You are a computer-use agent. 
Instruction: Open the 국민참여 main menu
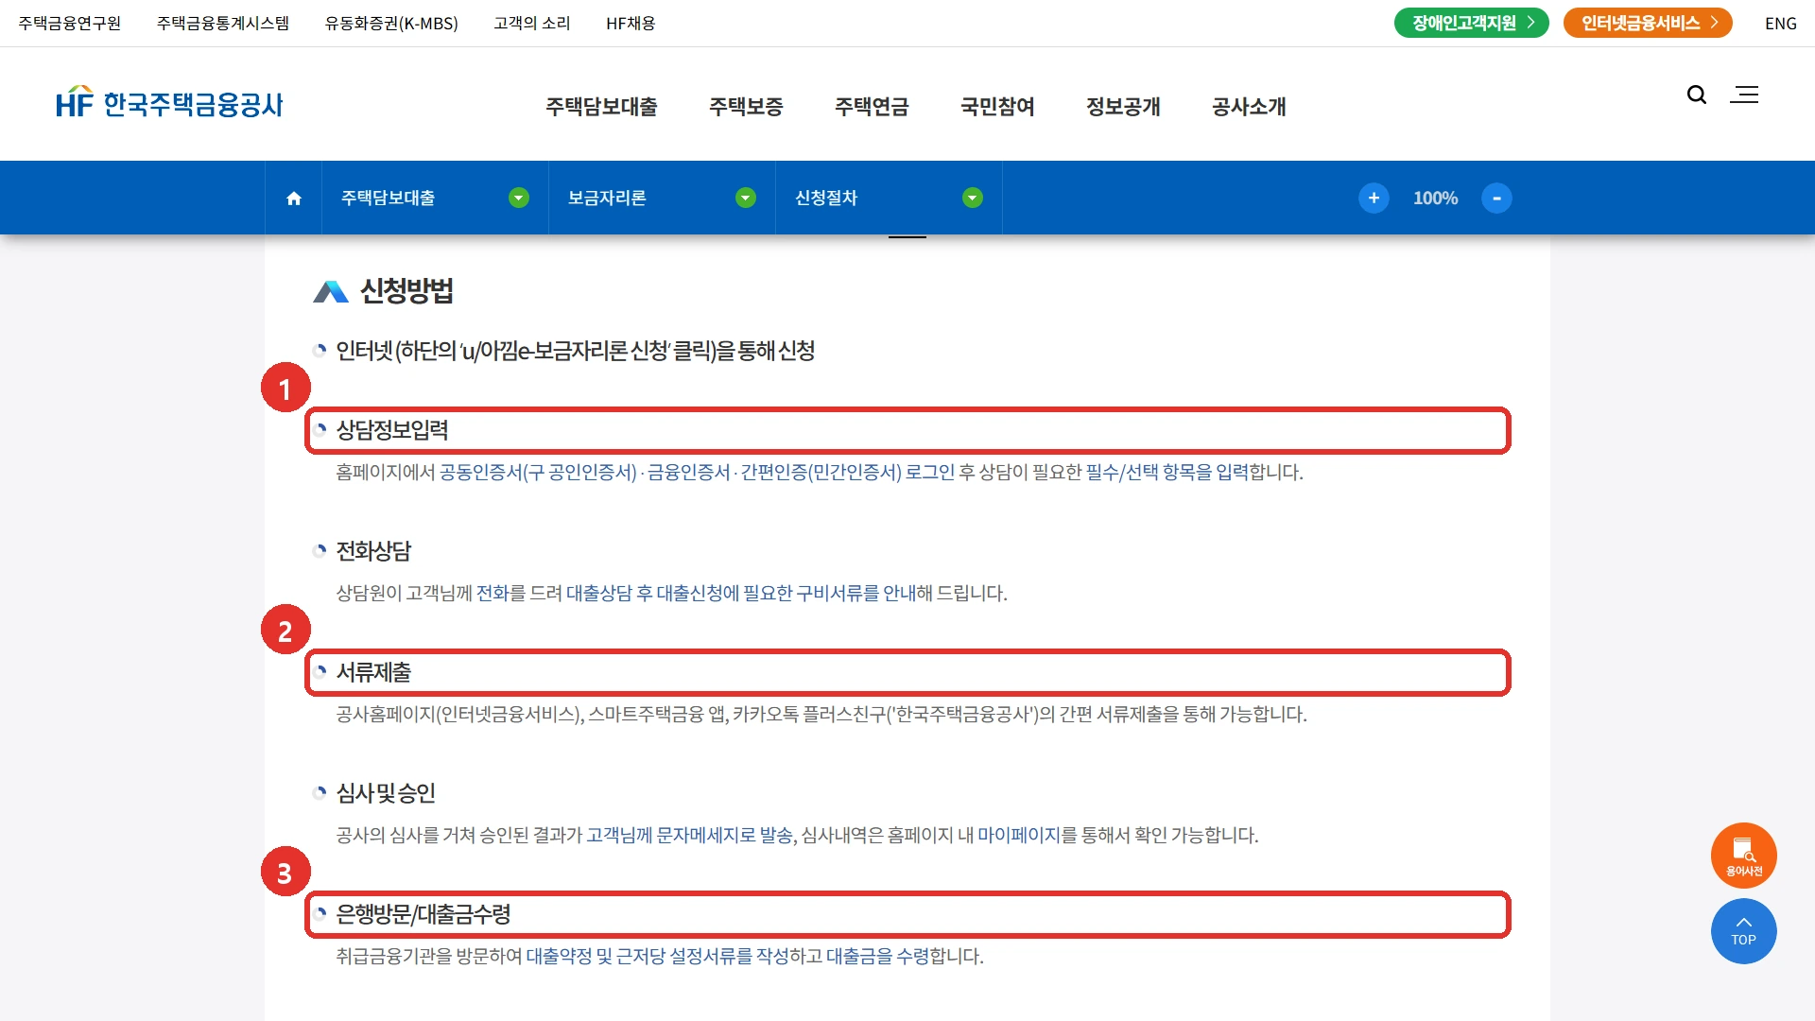tap(997, 107)
